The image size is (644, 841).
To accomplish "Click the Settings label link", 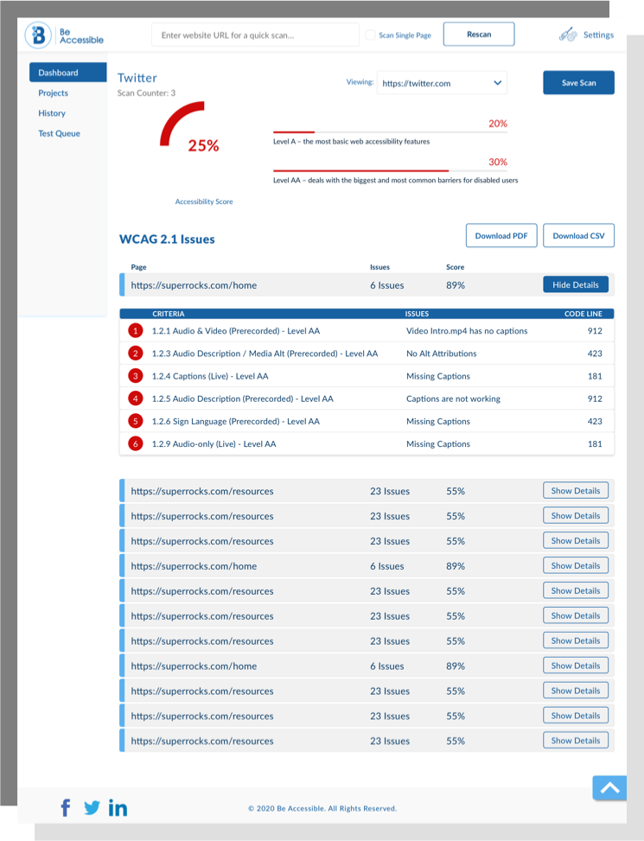I will click(598, 35).
